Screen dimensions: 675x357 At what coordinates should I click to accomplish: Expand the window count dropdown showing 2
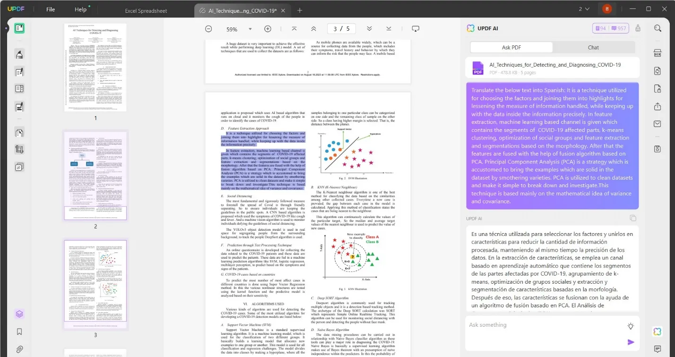point(584,9)
